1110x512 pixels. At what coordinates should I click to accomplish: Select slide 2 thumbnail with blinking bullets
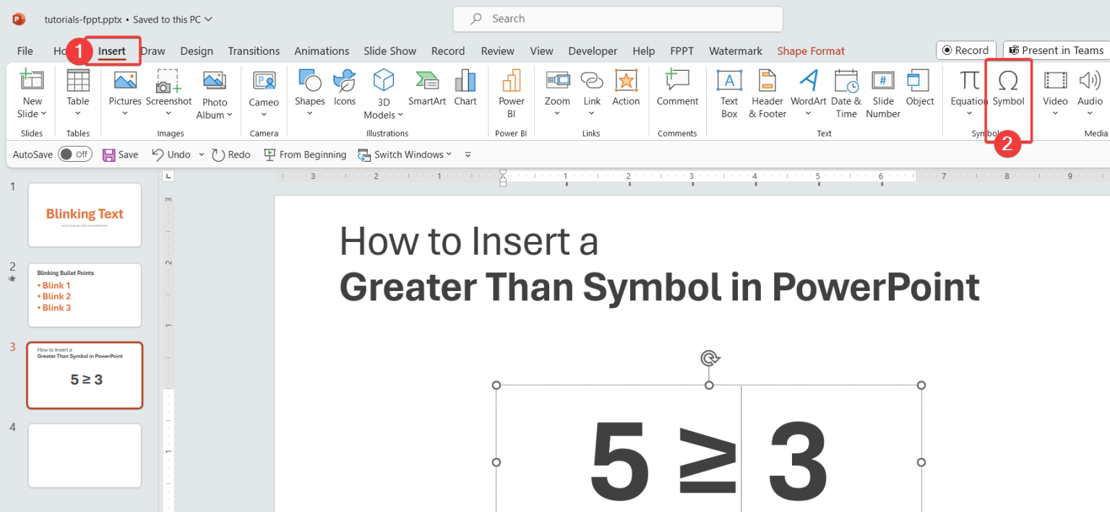[84, 295]
